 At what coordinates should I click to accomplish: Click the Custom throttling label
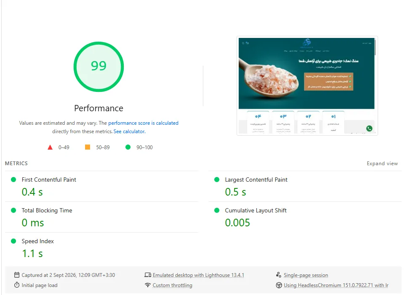pyautogui.click(x=172, y=285)
